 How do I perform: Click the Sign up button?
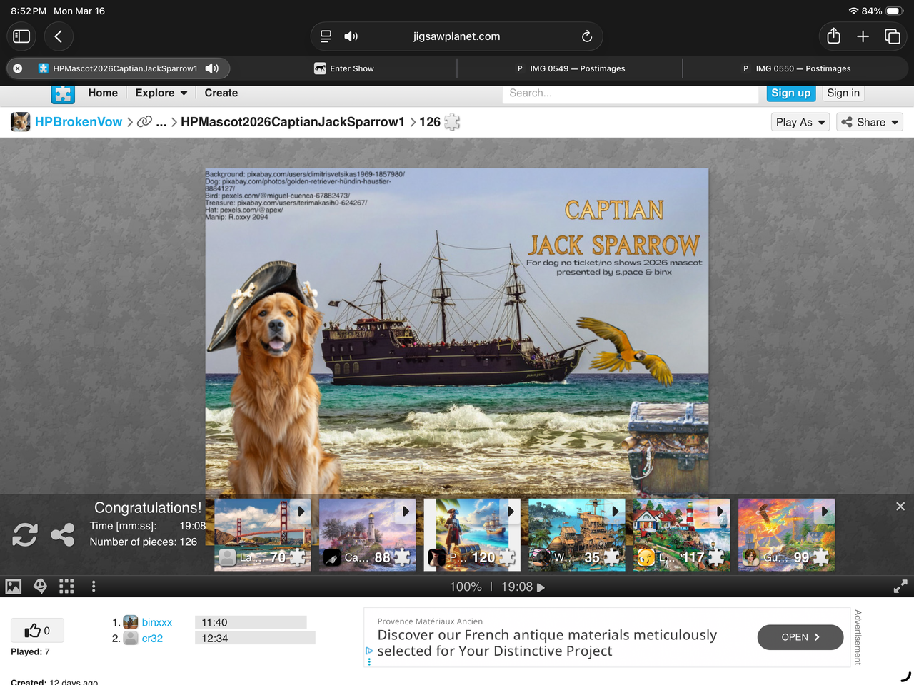coord(790,93)
